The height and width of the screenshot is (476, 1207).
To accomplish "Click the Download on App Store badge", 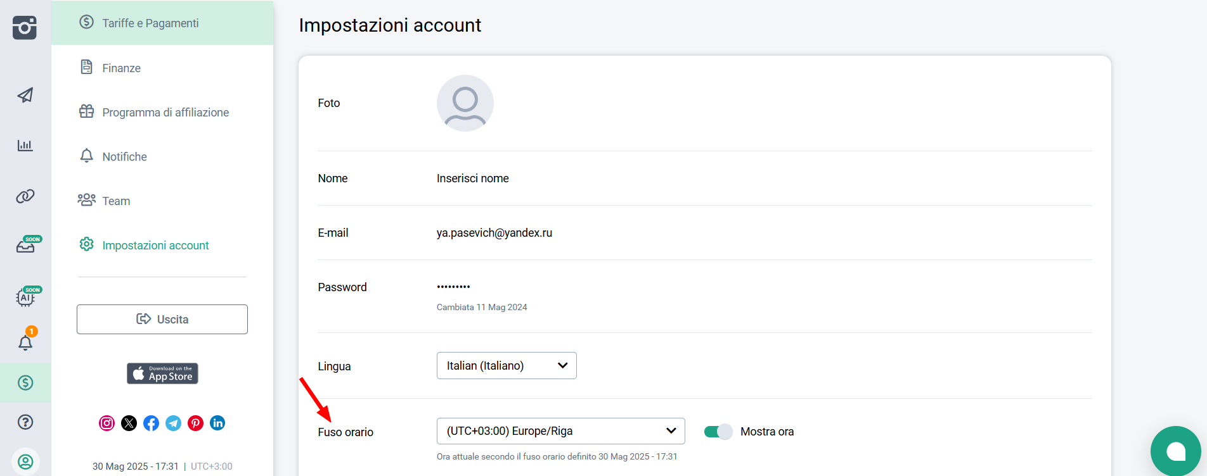I will click(x=162, y=373).
